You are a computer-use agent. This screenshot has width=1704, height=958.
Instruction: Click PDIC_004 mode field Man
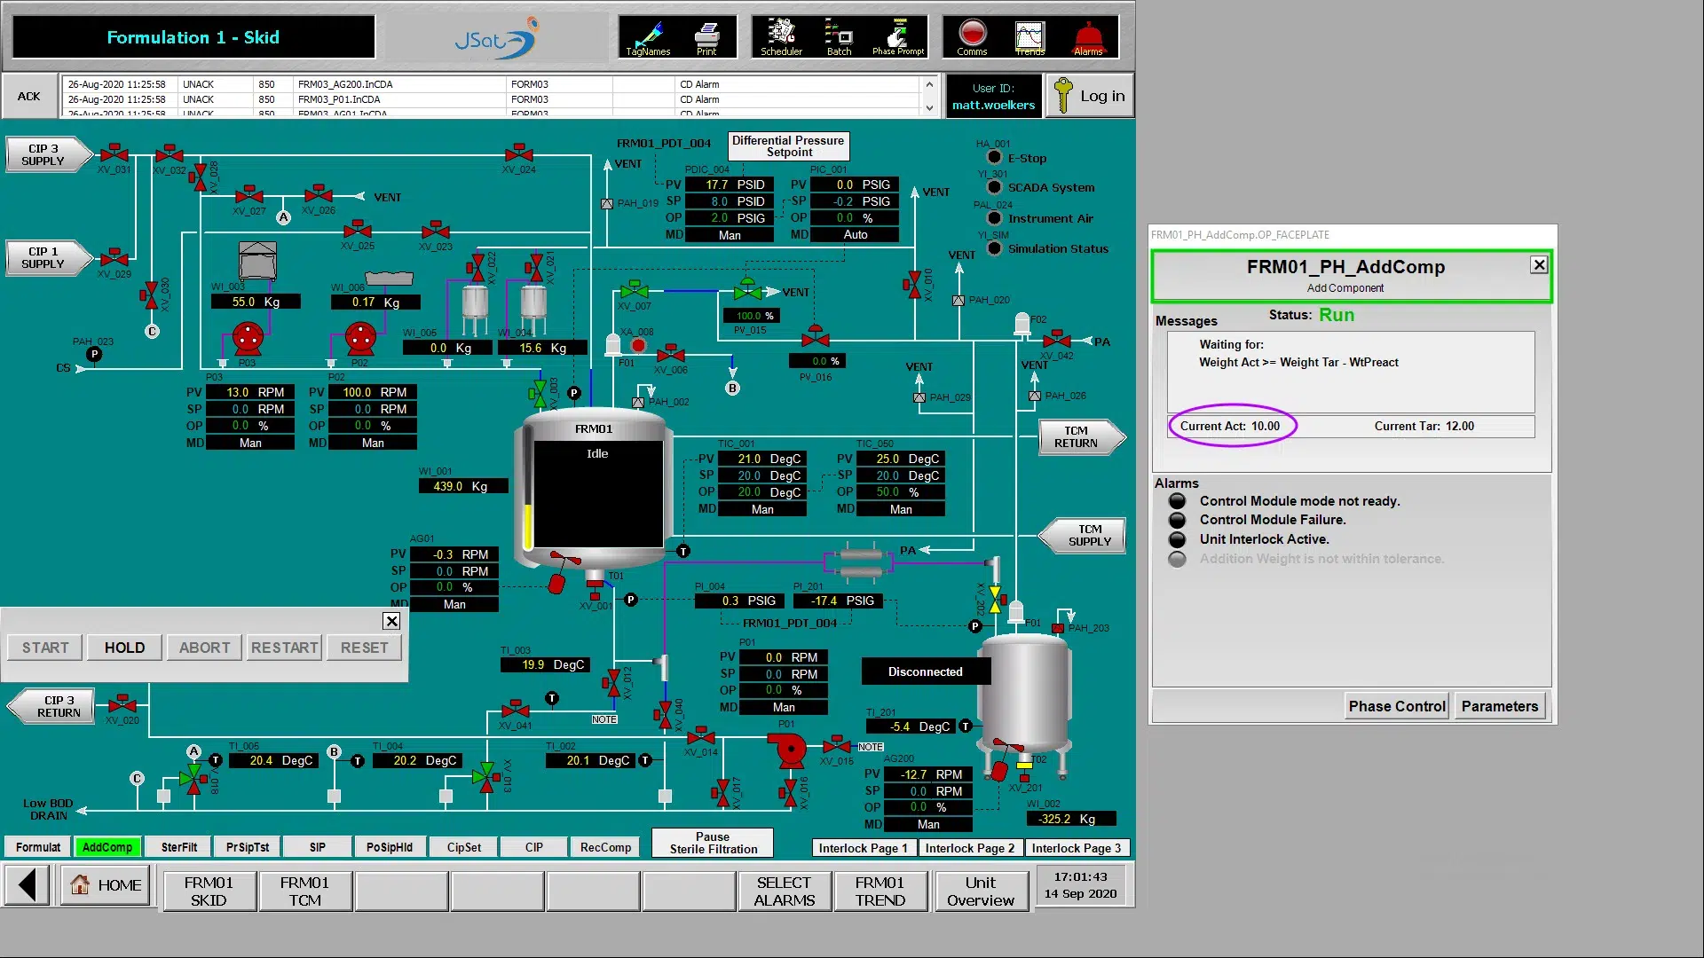[x=729, y=235]
